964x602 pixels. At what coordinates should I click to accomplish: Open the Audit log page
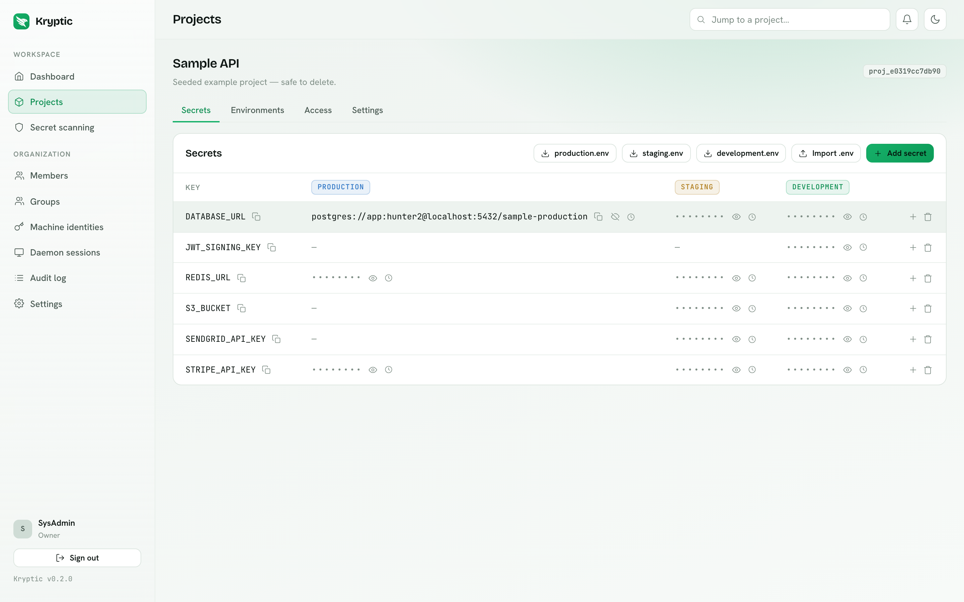tap(77, 278)
